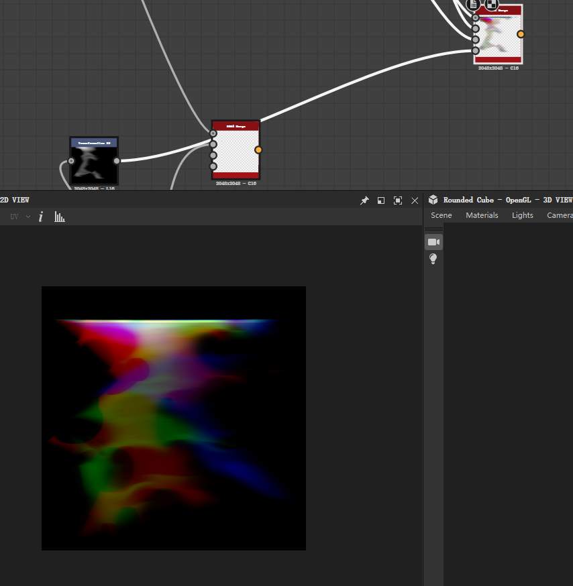Undock the 2D view panel to floating
This screenshot has width=573, height=586.
pos(381,200)
